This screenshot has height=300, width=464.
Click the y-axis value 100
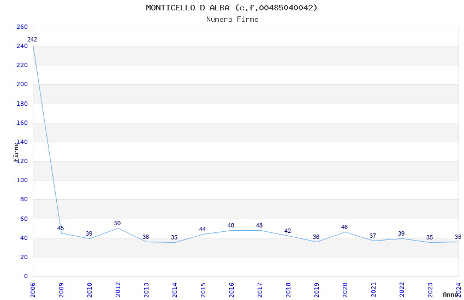tap(22, 181)
